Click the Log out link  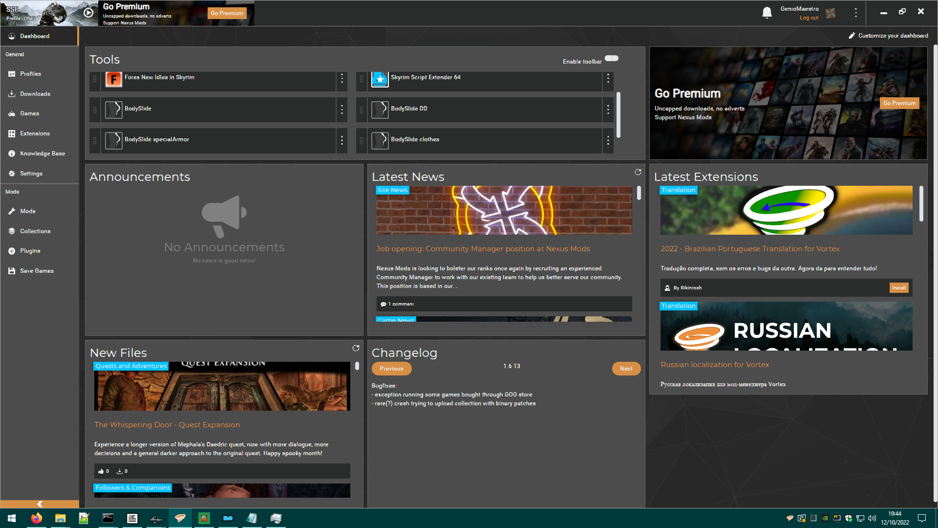[809, 18]
